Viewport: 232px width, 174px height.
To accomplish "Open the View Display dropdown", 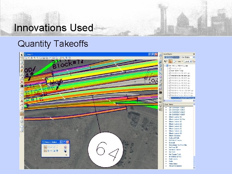I will [x=188, y=57].
